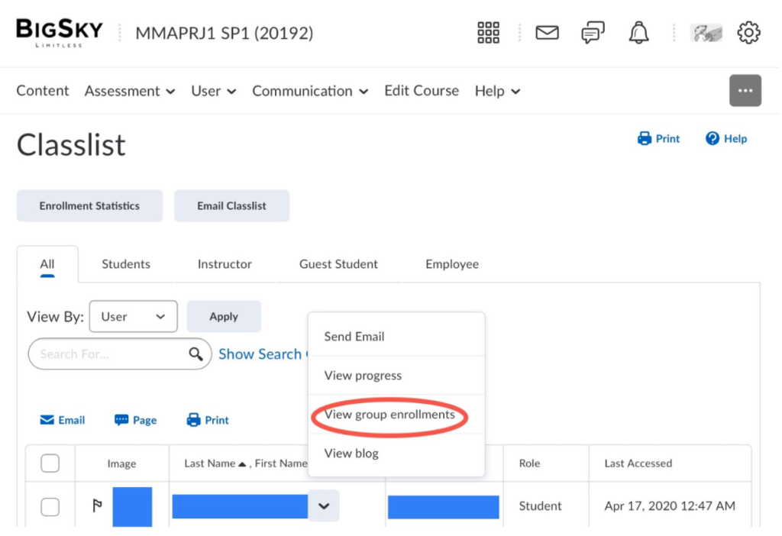Expand the Communication navigation menu
This screenshot has height=536, width=782.
coord(310,92)
